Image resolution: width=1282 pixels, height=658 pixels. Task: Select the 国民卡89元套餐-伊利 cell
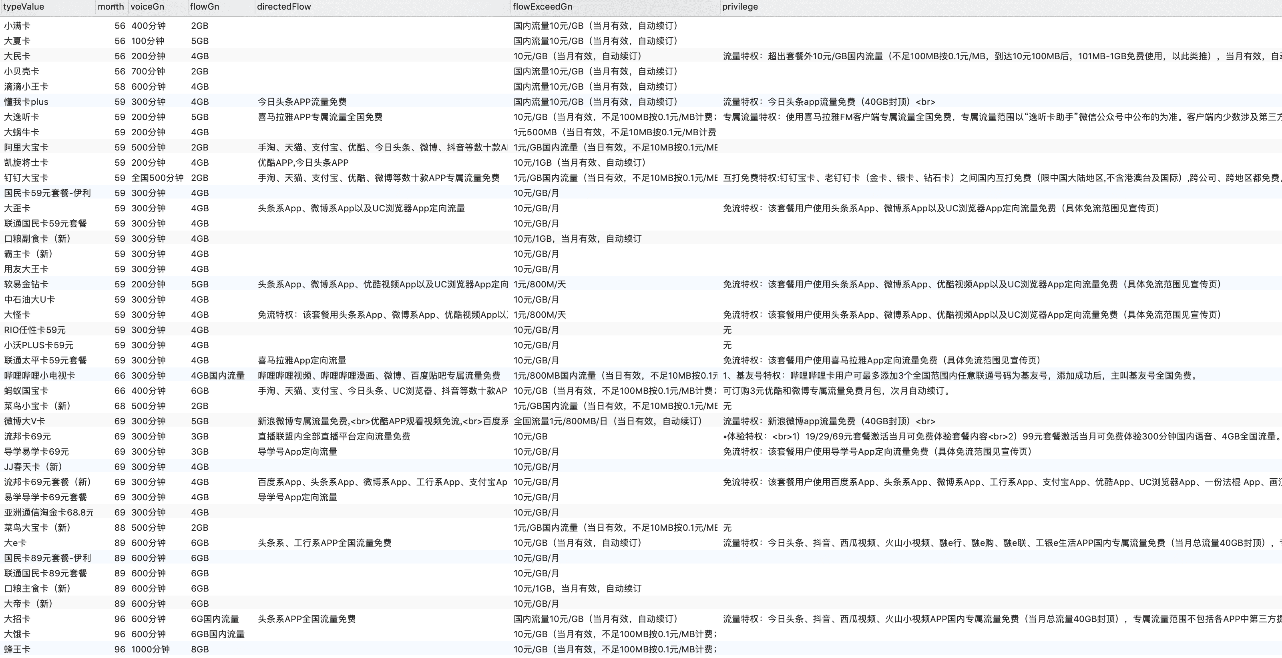pos(47,558)
